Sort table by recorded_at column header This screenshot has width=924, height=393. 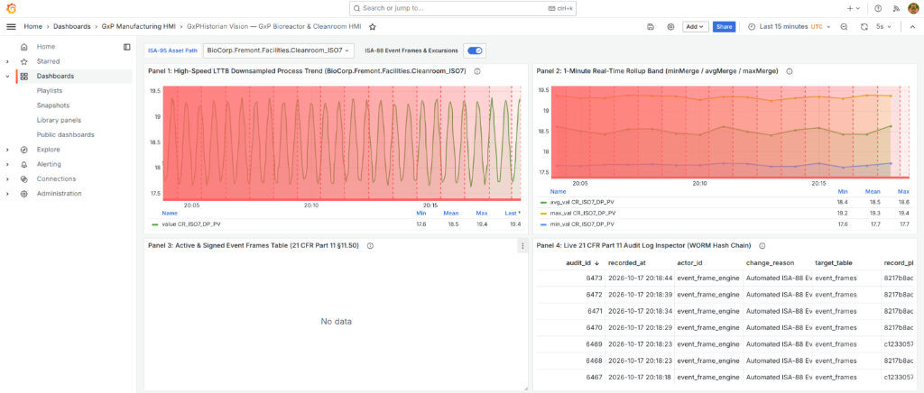tap(625, 263)
